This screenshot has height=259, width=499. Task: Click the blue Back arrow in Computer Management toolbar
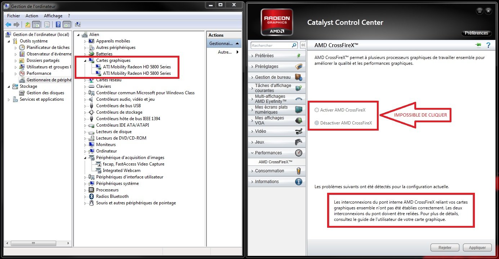(8, 24)
